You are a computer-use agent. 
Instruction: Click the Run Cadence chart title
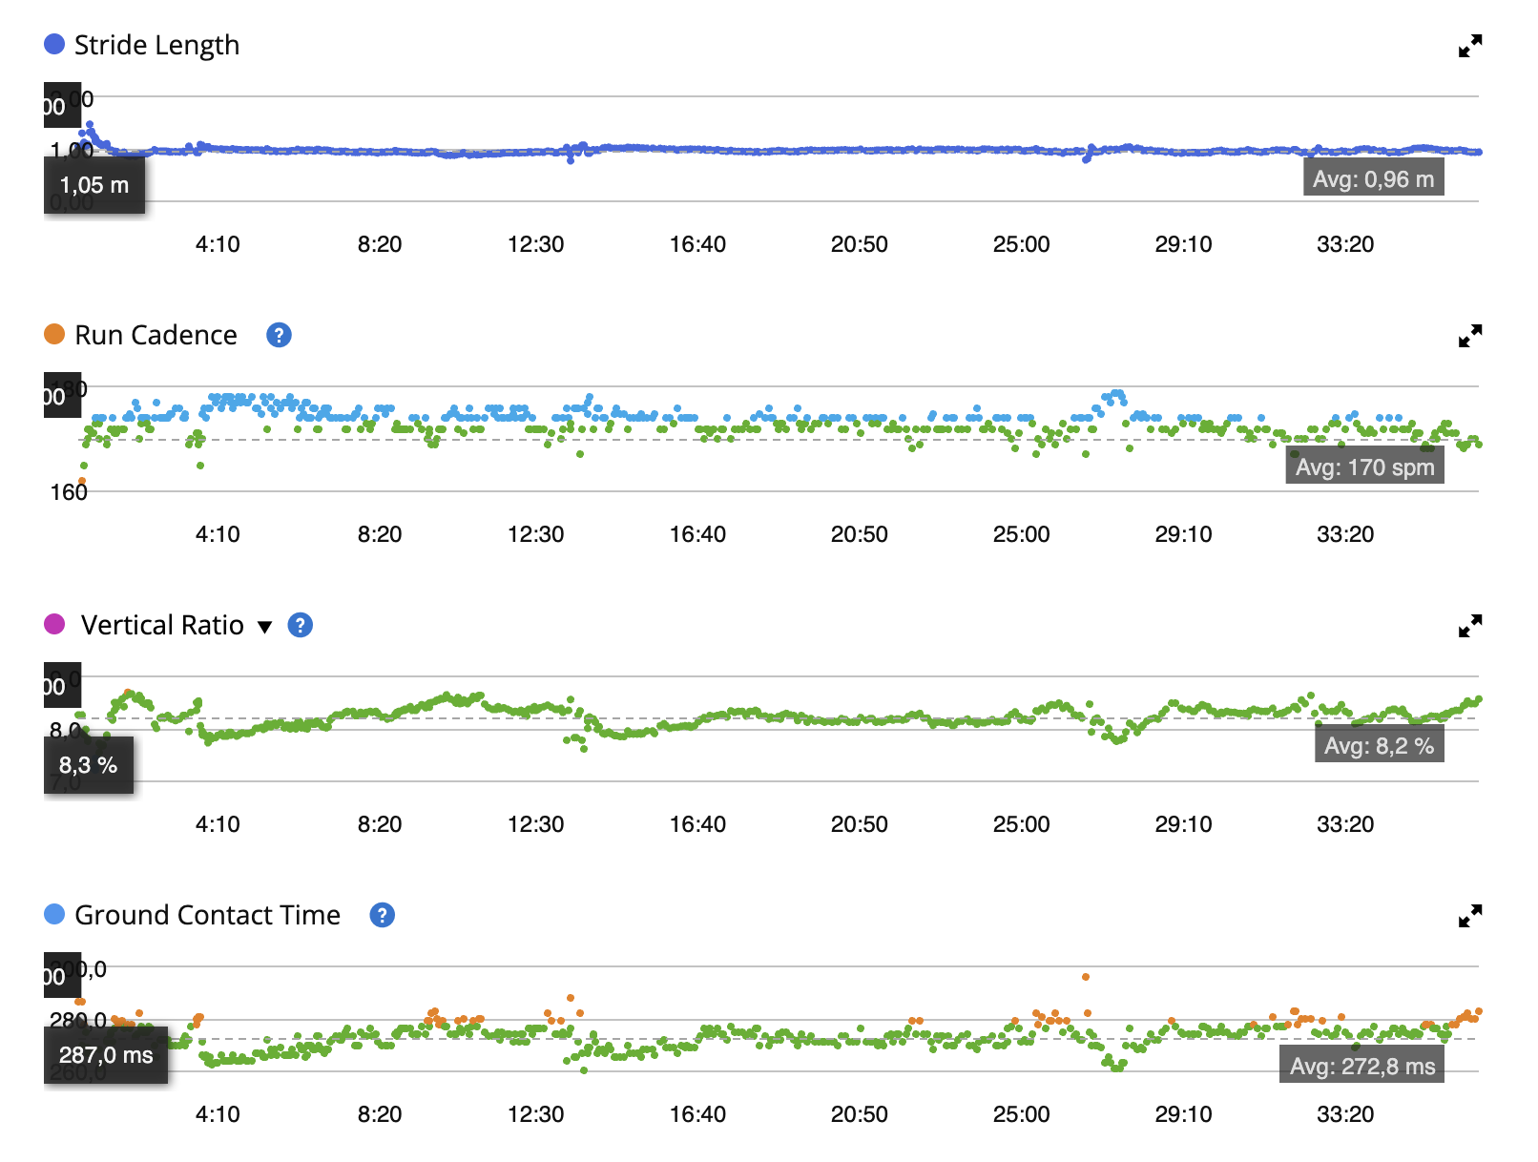tap(156, 335)
